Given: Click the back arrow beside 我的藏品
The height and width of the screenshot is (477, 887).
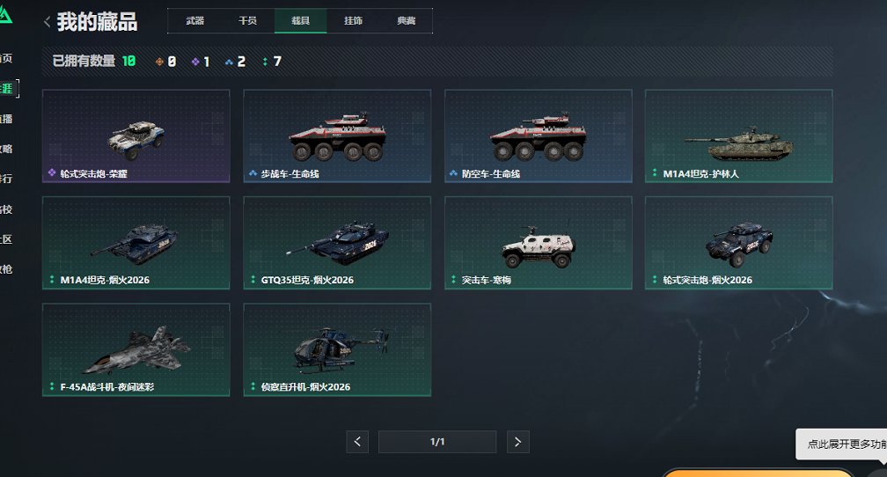Looking at the screenshot, I should click(47, 22).
